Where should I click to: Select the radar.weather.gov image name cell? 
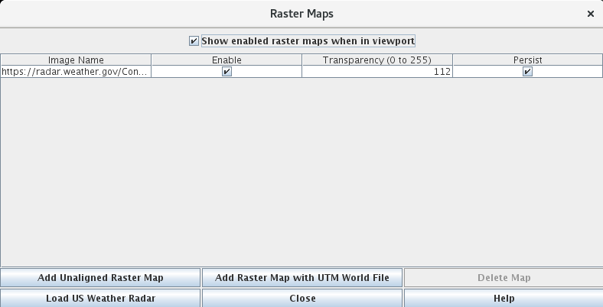click(x=76, y=72)
